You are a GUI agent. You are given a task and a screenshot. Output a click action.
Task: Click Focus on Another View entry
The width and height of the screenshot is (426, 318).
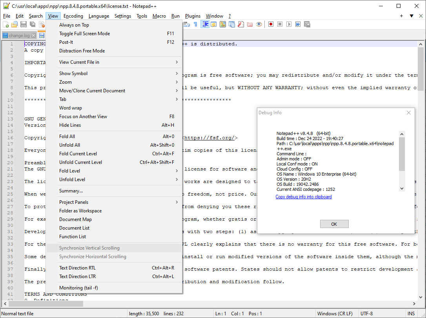(x=114, y=117)
